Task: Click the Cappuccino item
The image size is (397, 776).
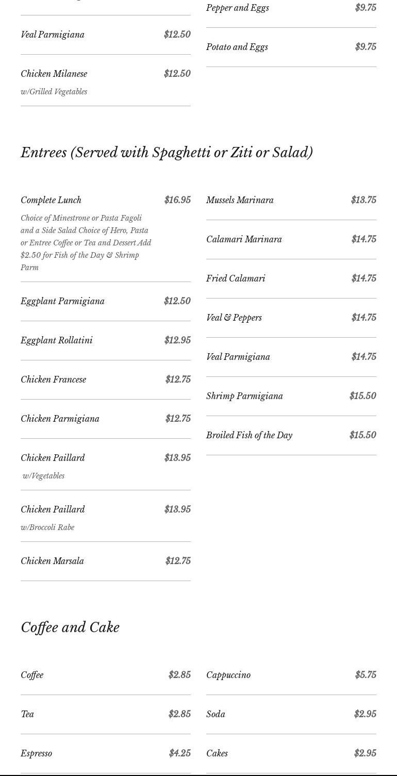Action: pyautogui.click(x=228, y=675)
